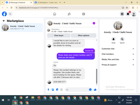The width and height of the screenshot is (140, 105).
Task: View site information icon in address bar
Action: (17, 8)
